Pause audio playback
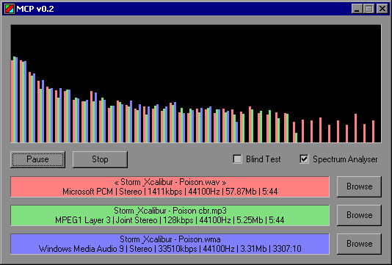The width and height of the screenshot is (392, 265). point(37,159)
